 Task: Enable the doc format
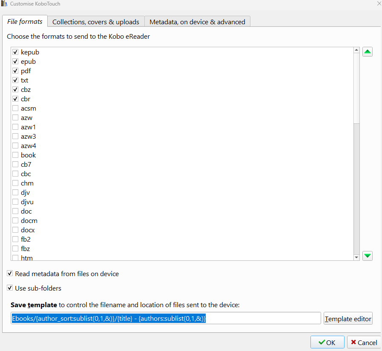(x=15, y=211)
